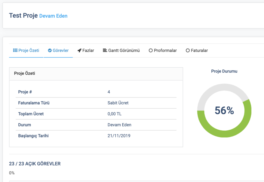This screenshot has height=182, width=264.
Task: Click the Faturalama Türü label
Action: (34, 103)
